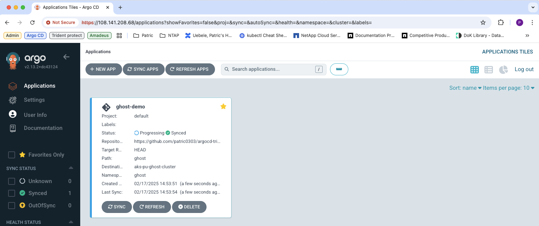Show more bookmarks with the chevron
539x226 pixels.
pos(527,36)
